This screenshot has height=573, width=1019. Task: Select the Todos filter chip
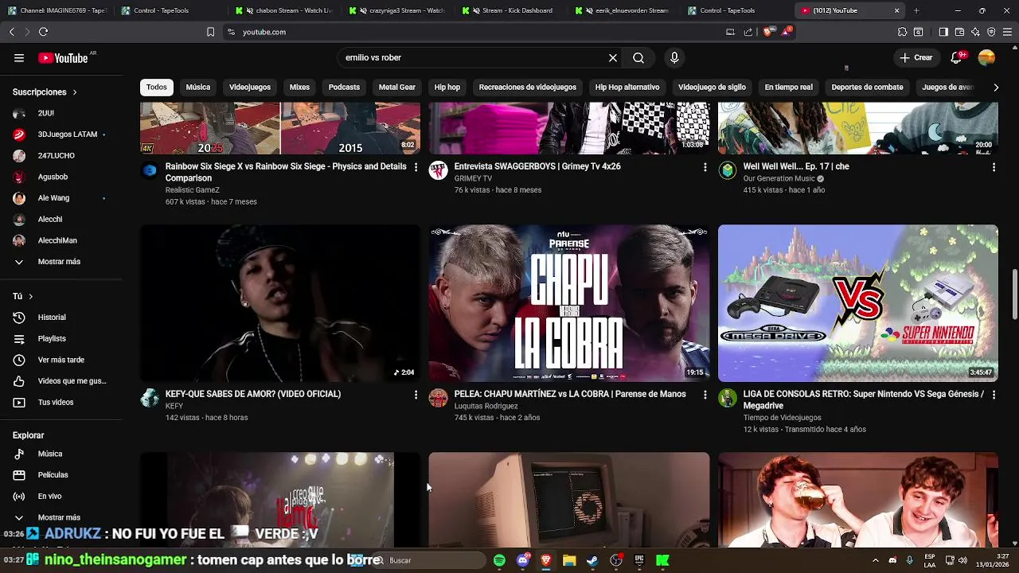coord(157,88)
